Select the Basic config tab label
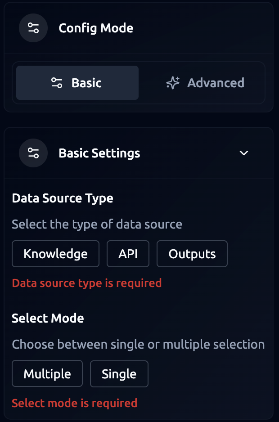Image resolution: width=279 pixels, height=422 pixels. point(86,83)
